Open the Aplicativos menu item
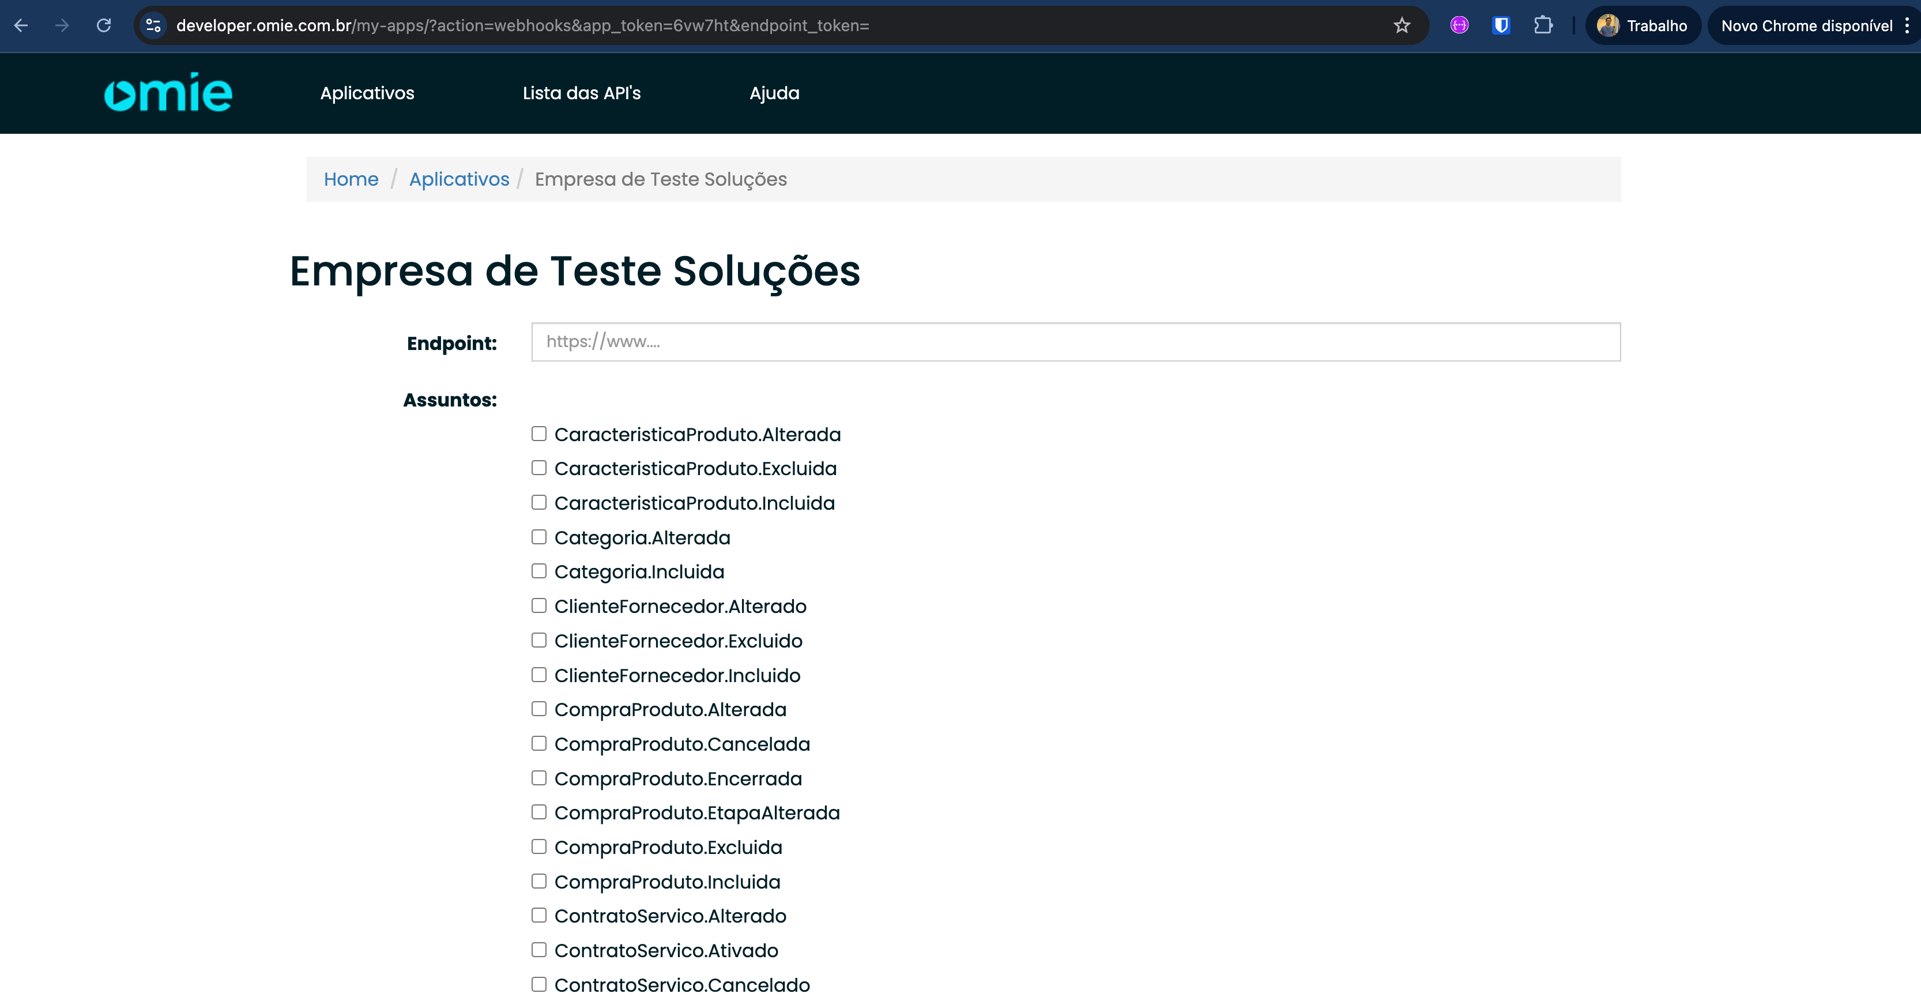The width and height of the screenshot is (1921, 1001). pyautogui.click(x=367, y=93)
